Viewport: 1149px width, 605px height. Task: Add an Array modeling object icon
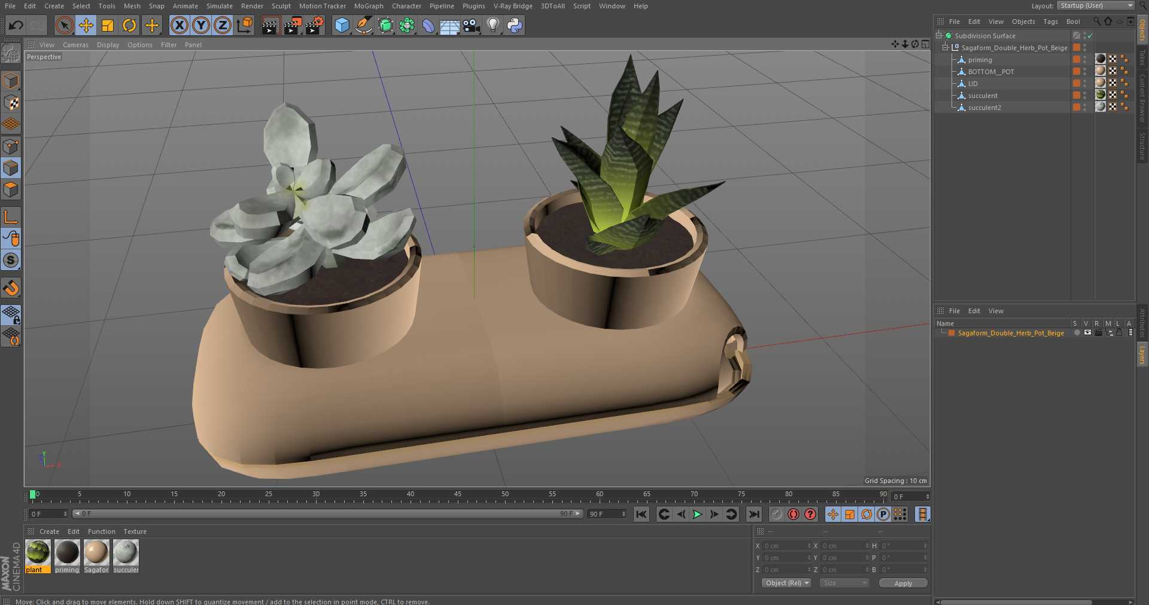tap(407, 25)
